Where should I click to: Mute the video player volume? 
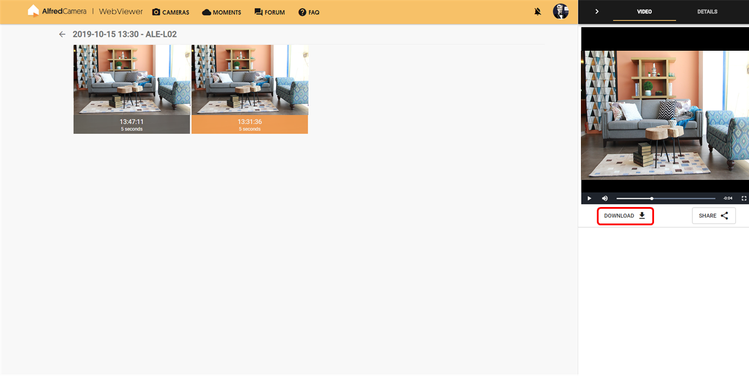click(605, 198)
